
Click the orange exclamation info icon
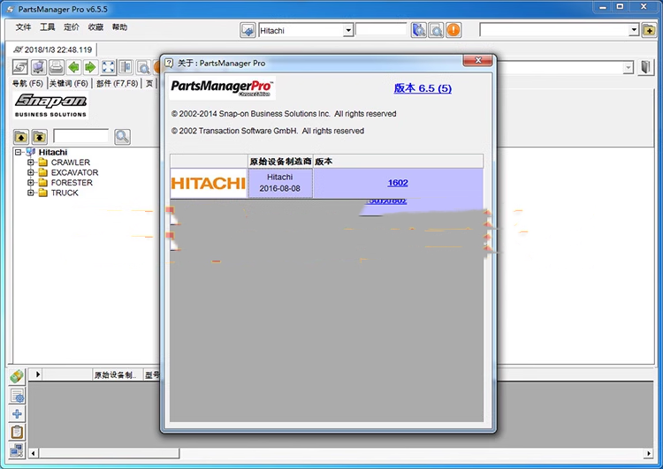point(453,30)
